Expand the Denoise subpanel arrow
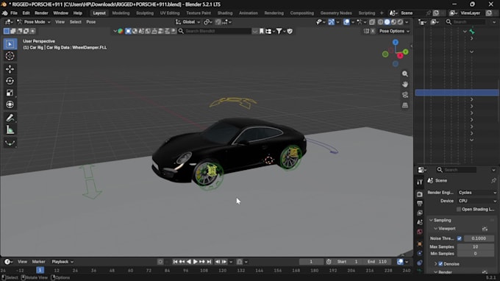Viewport: 500px width, 281px height. tap(435, 264)
